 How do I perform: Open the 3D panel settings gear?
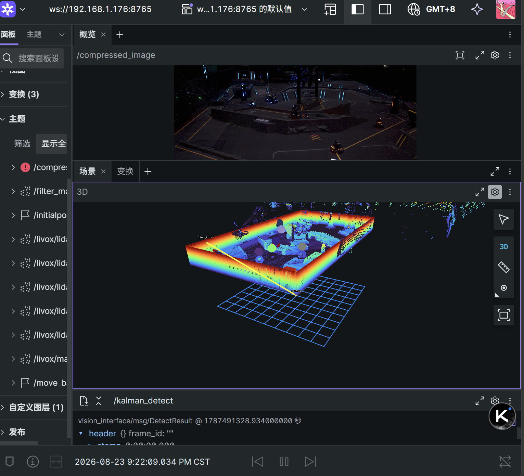pos(495,192)
